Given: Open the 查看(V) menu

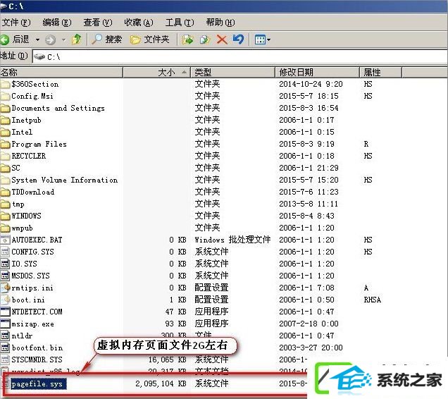Looking at the screenshot, I should pyautogui.click(x=98, y=22).
